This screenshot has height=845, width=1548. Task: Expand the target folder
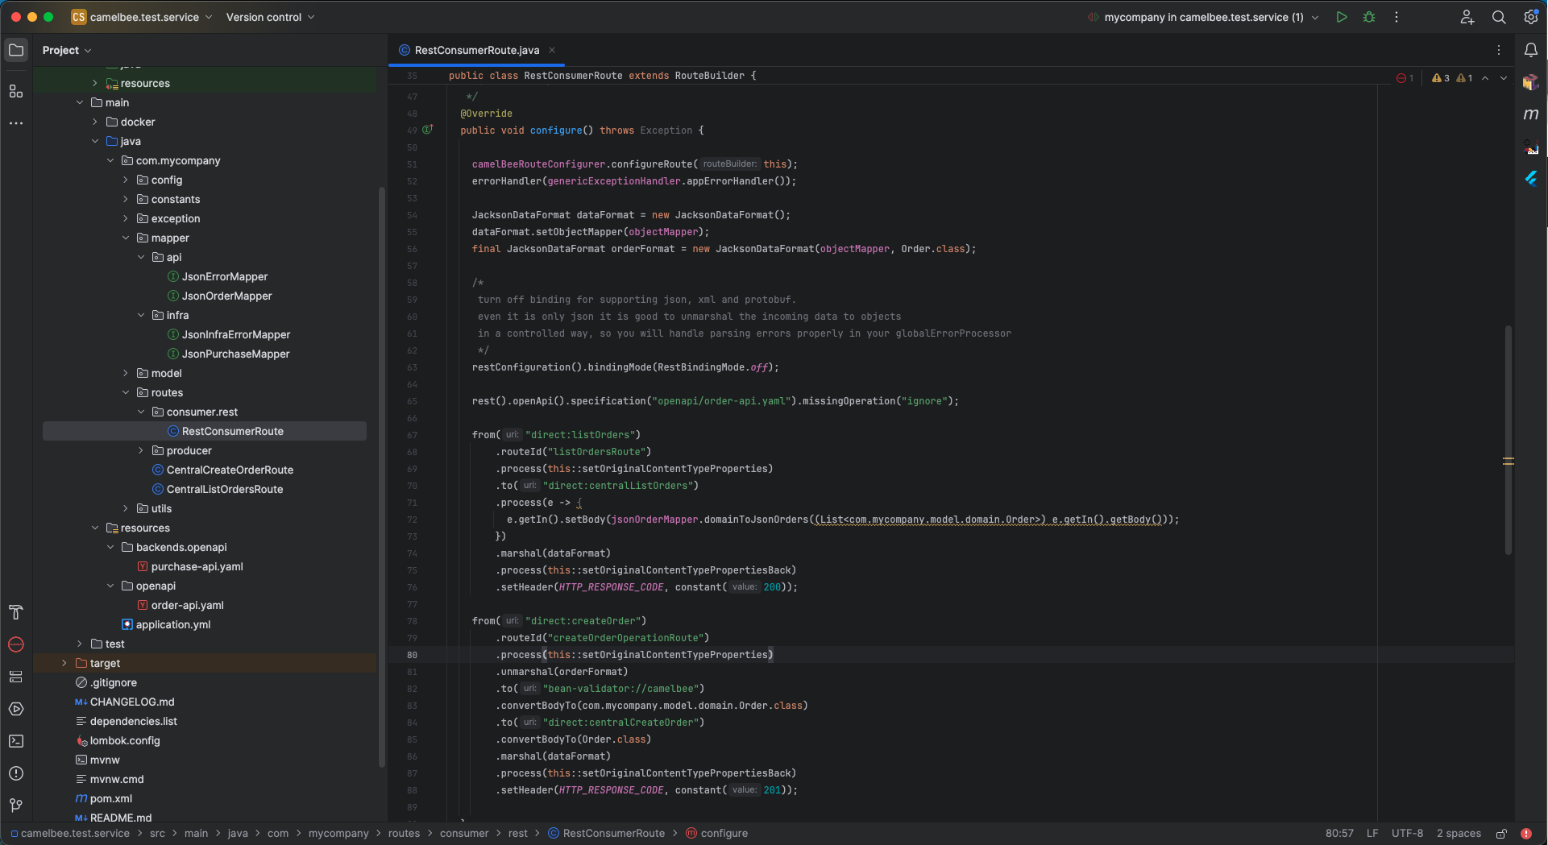pos(64,663)
